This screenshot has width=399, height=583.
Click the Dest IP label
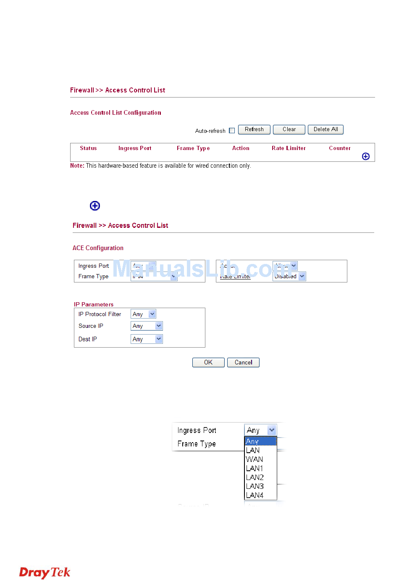coord(87,339)
